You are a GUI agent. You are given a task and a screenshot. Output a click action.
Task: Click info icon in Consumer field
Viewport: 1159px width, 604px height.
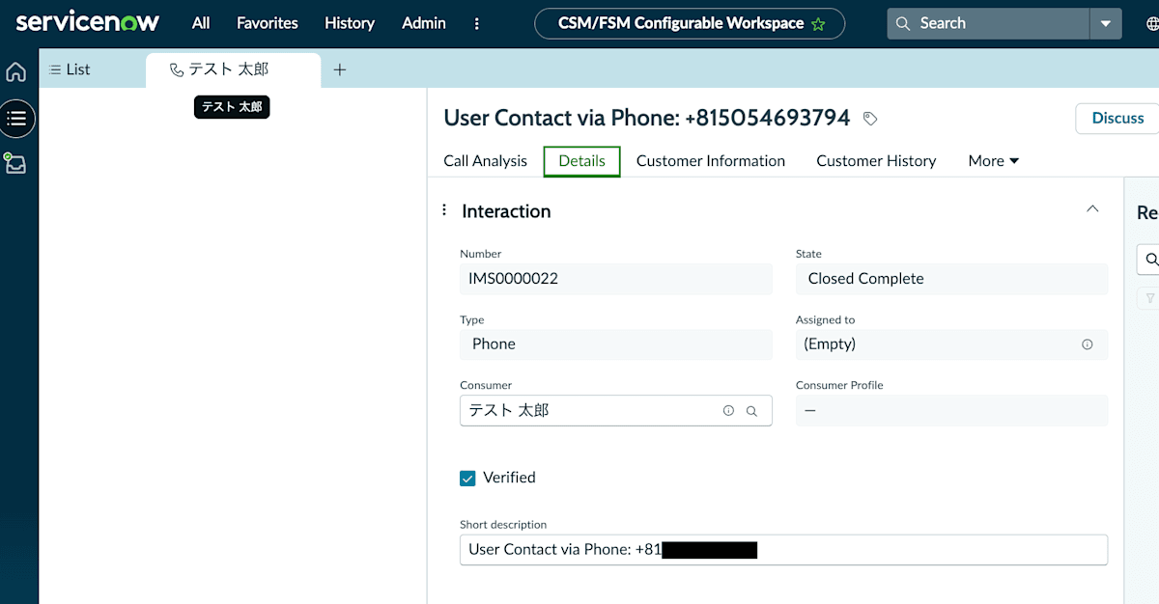728,411
